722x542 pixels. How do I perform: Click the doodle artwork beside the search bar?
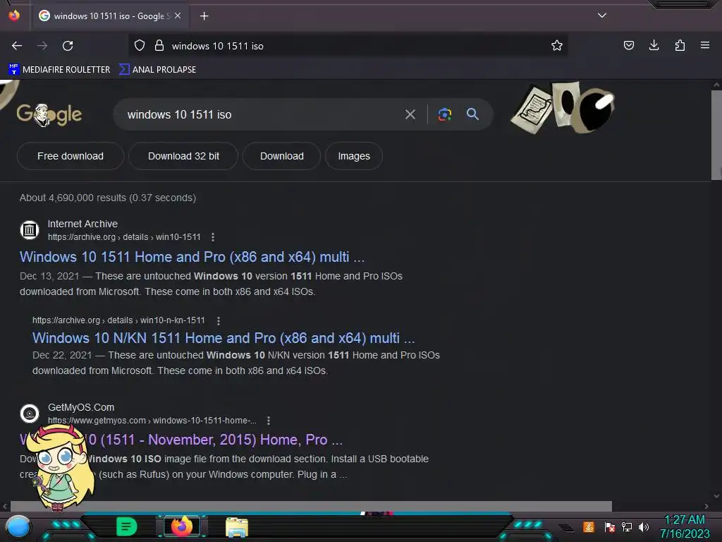pyautogui.click(x=563, y=108)
